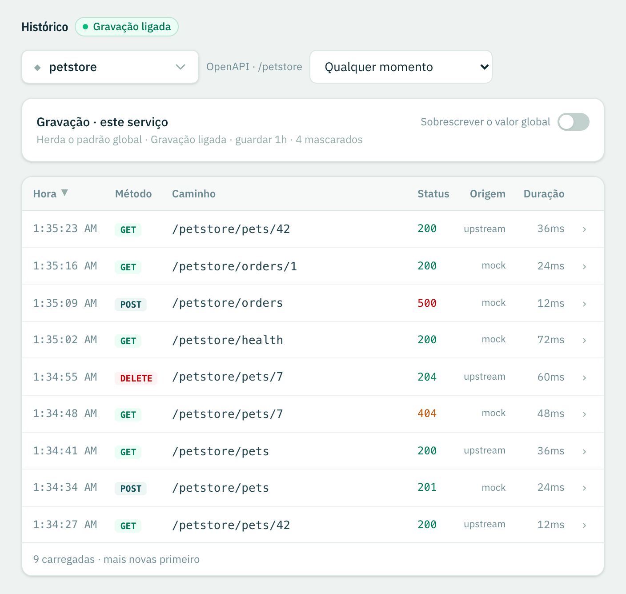Viewport: 626px width, 594px height.
Task: Click the Herda o padrão global description
Action: point(200,140)
